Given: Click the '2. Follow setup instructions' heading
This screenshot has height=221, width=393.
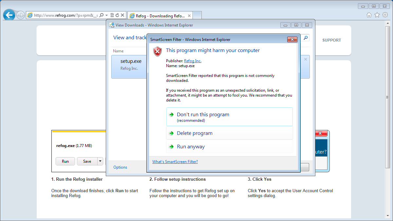Looking at the screenshot, I should click(x=178, y=179).
